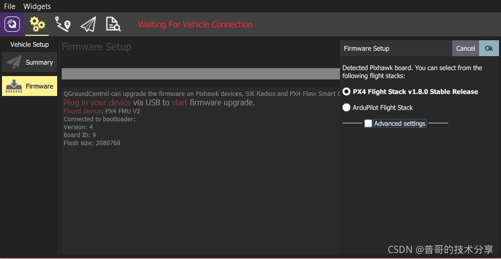Click the Flash size: 2080768 line
The height and width of the screenshot is (259, 501).
(x=92, y=143)
